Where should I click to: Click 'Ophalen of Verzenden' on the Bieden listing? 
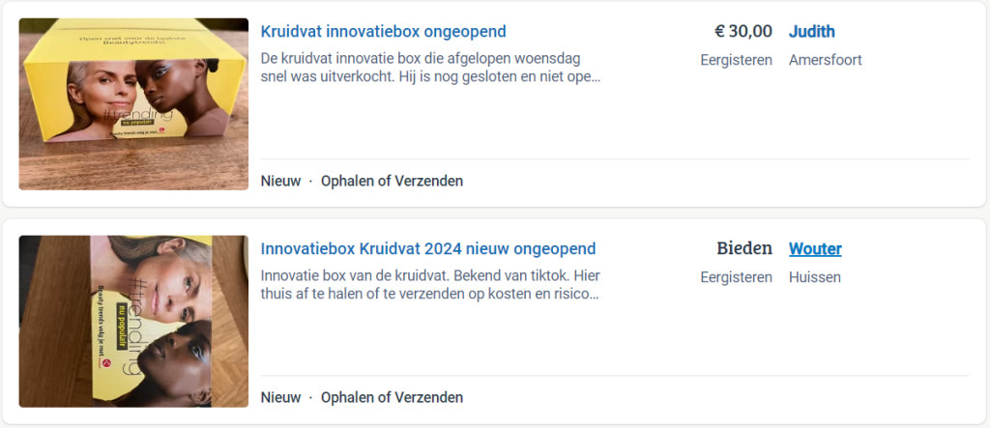(392, 397)
